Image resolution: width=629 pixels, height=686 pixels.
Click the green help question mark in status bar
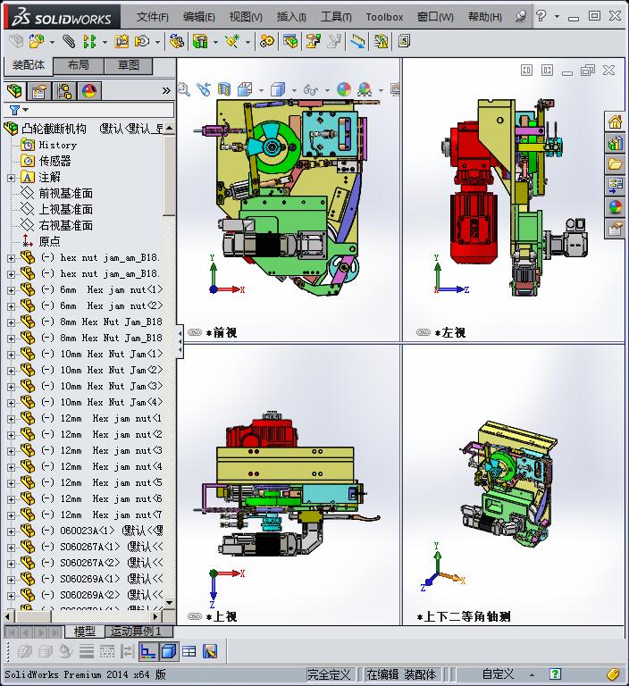tap(555, 674)
